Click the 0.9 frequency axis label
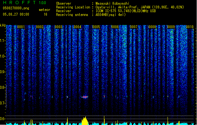This screenshot has height=125, width=197. 3,72
